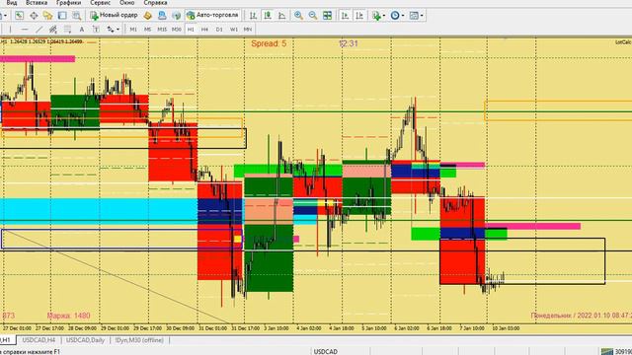The width and height of the screenshot is (632, 355).
Task: Click the Templates icon
Action: (x=414, y=16)
